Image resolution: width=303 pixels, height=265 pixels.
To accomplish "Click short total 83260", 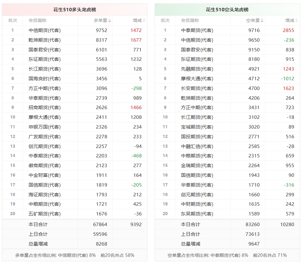I will coord(252,225).
